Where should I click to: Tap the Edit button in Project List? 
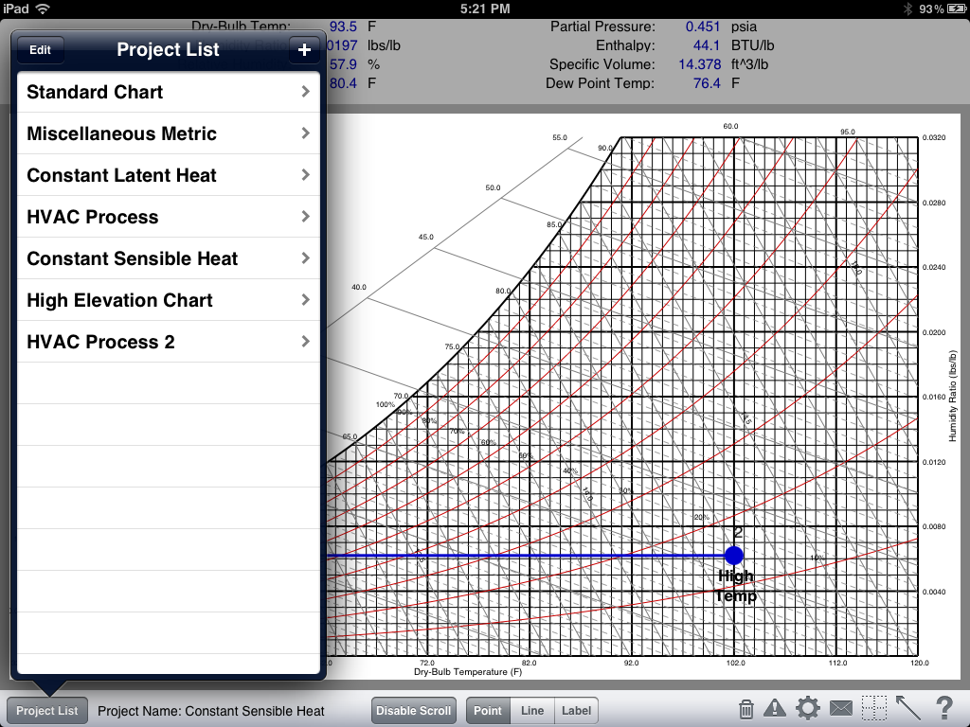click(x=40, y=50)
